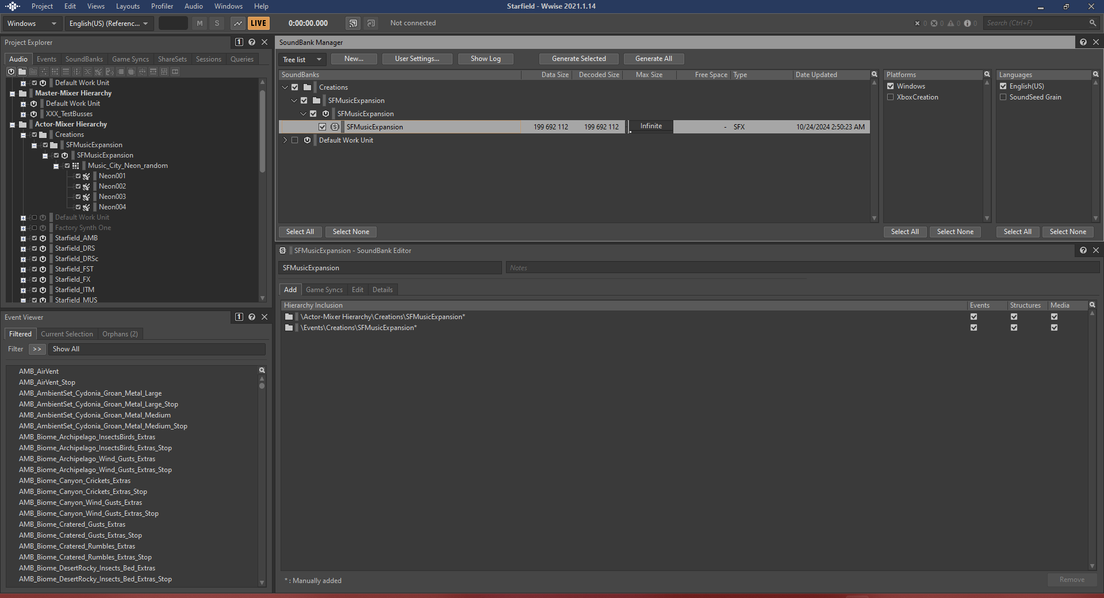Click the Wwise logo icon in title bar
The height and width of the screenshot is (598, 1104).
(x=12, y=6)
